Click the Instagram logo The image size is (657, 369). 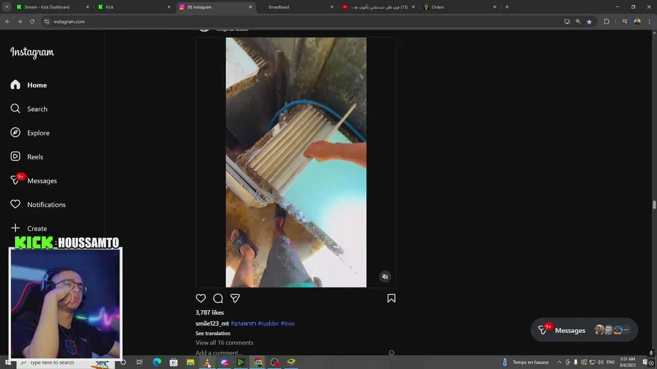point(32,52)
